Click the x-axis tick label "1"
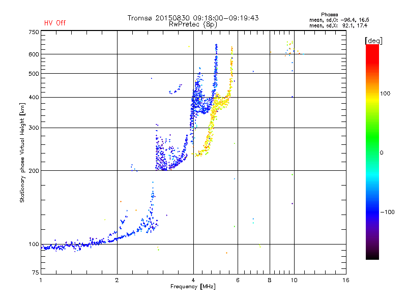Viewport: 407px width, 305px height. (41, 280)
